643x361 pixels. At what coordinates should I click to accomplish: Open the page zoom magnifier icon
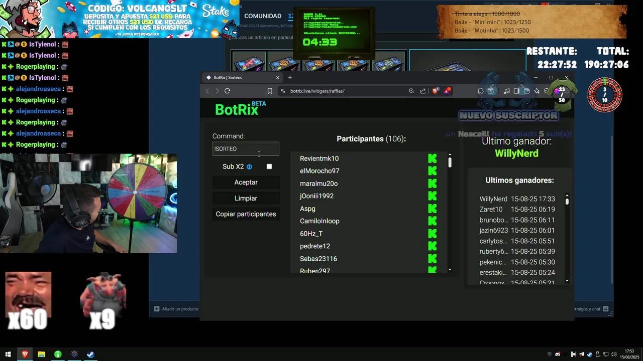click(411, 91)
